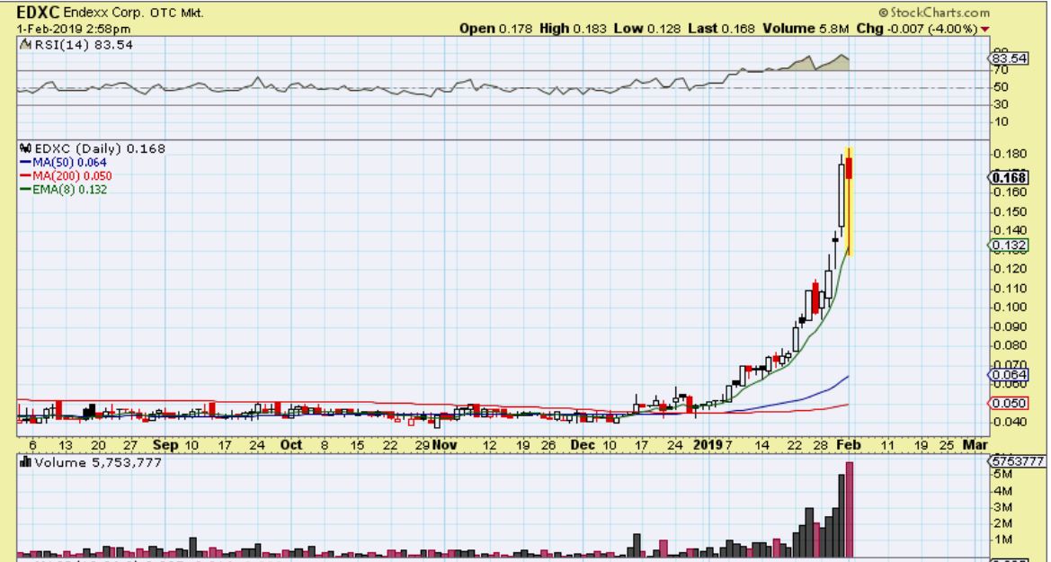
Task: Click the OTC Mkt. exchange label
Action: pos(177,13)
